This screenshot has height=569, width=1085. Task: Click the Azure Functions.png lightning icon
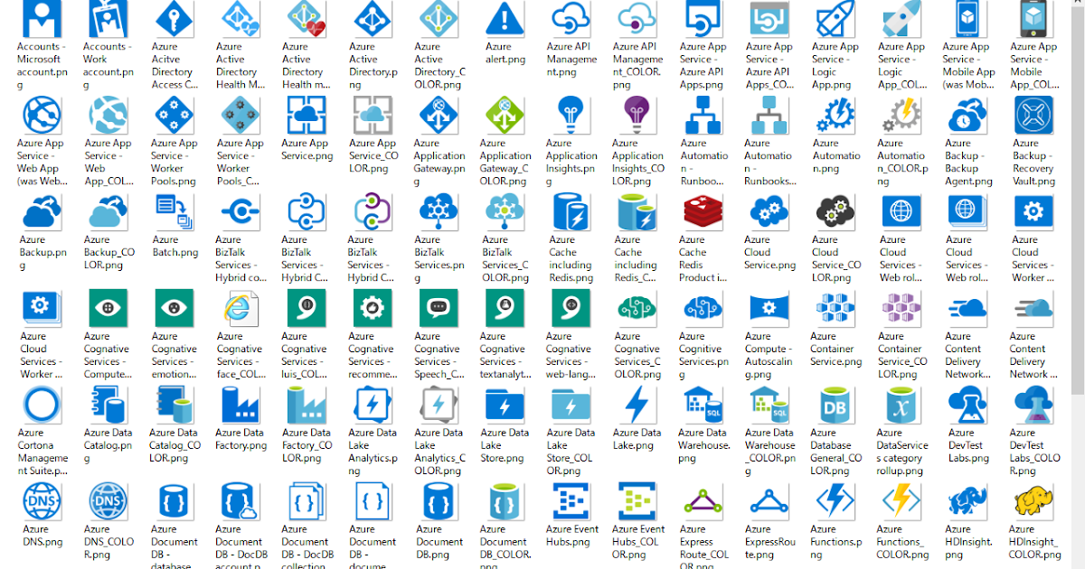click(x=835, y=501)
